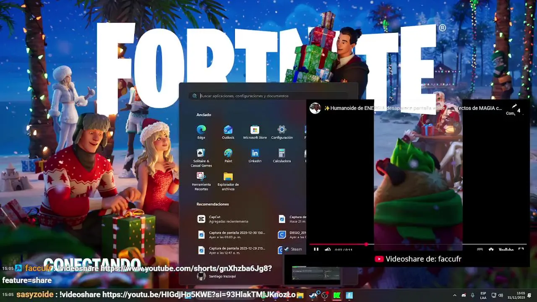Open the notifications bell icon

click(530, 295)
